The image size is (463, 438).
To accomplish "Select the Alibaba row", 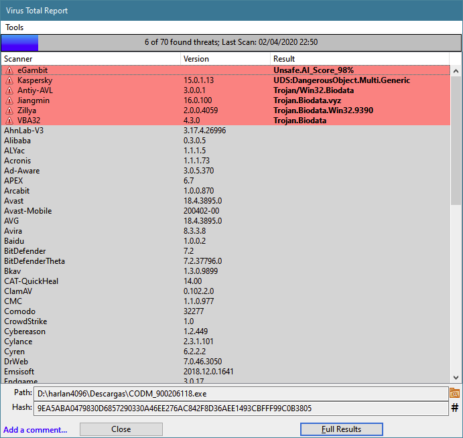I will tap(226, 141).
